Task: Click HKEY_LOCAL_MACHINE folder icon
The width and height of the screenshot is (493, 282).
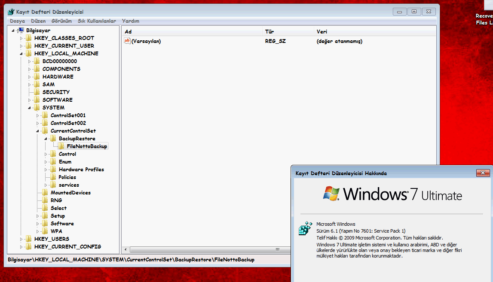Action: click(29, 53)
